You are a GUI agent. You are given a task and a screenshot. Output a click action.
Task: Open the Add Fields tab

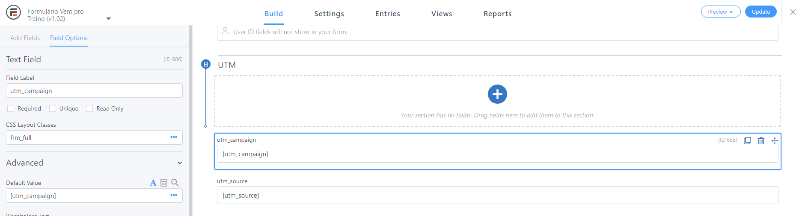click(x=25, y=38)
